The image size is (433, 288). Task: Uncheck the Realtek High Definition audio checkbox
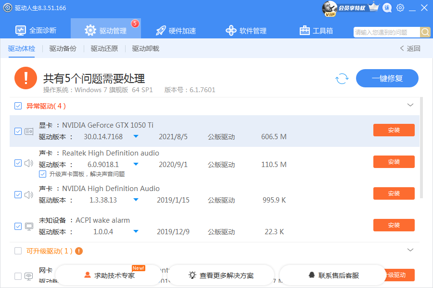point(18,163)
